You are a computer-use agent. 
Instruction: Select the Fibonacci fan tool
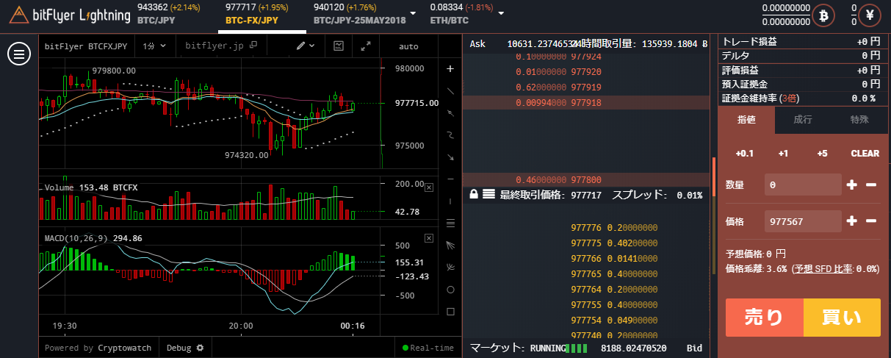(450, 245)
